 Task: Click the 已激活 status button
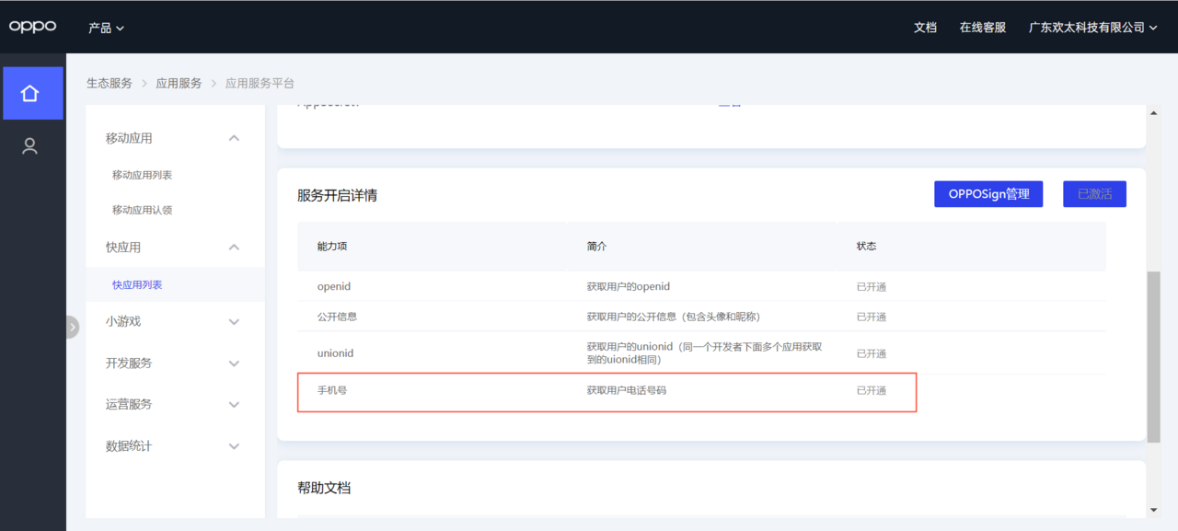click(1094, 193)
